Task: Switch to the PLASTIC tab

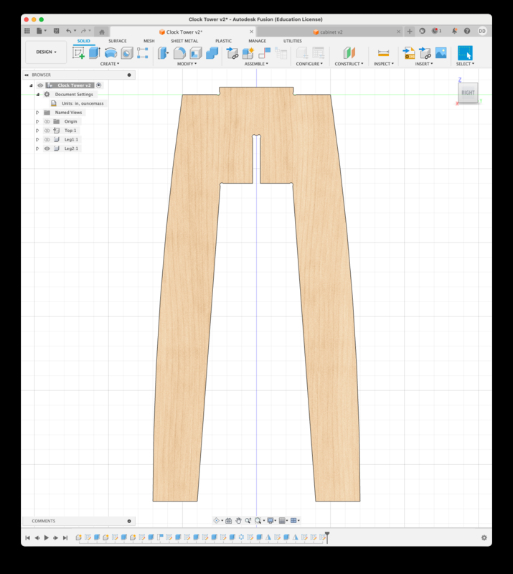Action: [x=223, y=41]
